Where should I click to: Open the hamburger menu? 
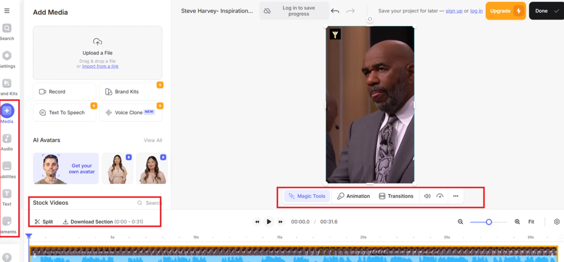7,11
